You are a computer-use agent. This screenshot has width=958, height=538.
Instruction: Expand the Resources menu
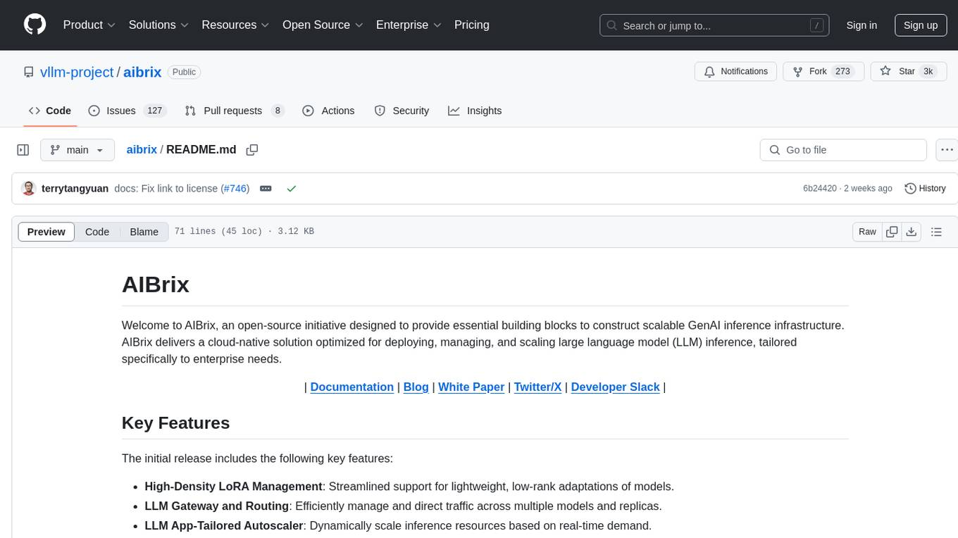coord(235,25)
